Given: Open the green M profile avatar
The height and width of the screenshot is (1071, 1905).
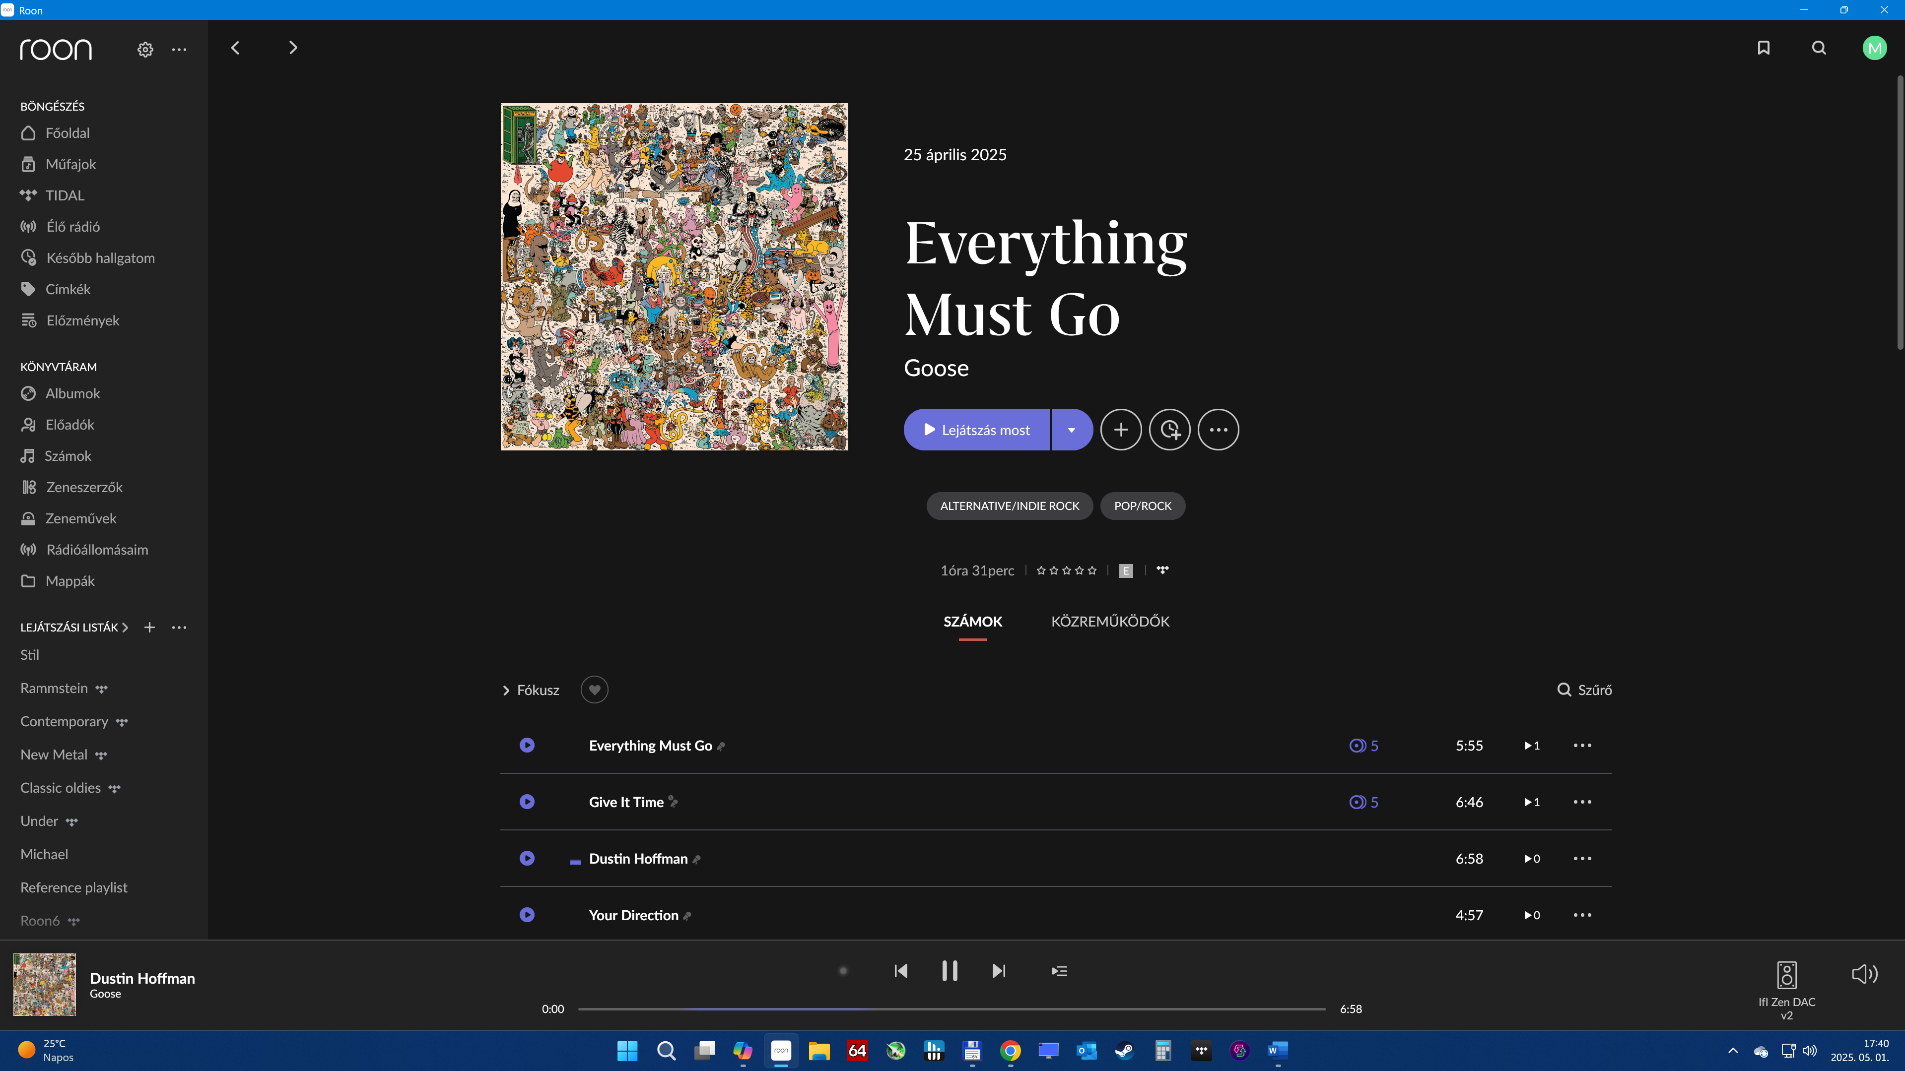Looking at the screenshot, I should point(1875,49).
